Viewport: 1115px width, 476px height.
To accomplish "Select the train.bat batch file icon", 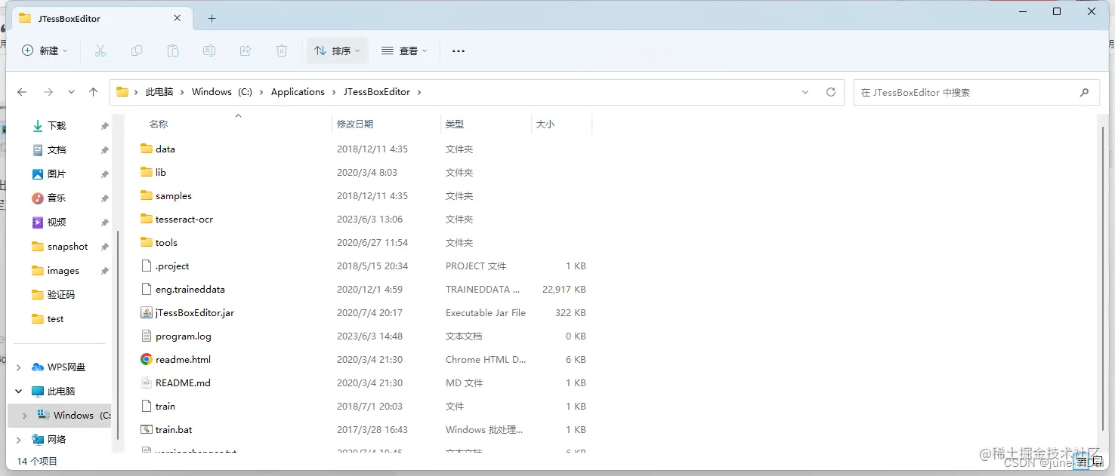I will (147, 429).
